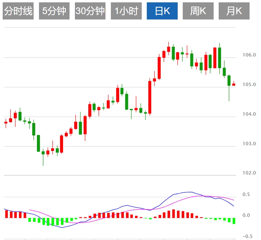Switch to the 分时线 tab
Image resolution: width=261 pixels, height=240 pixels.
(x=18, y=11)
